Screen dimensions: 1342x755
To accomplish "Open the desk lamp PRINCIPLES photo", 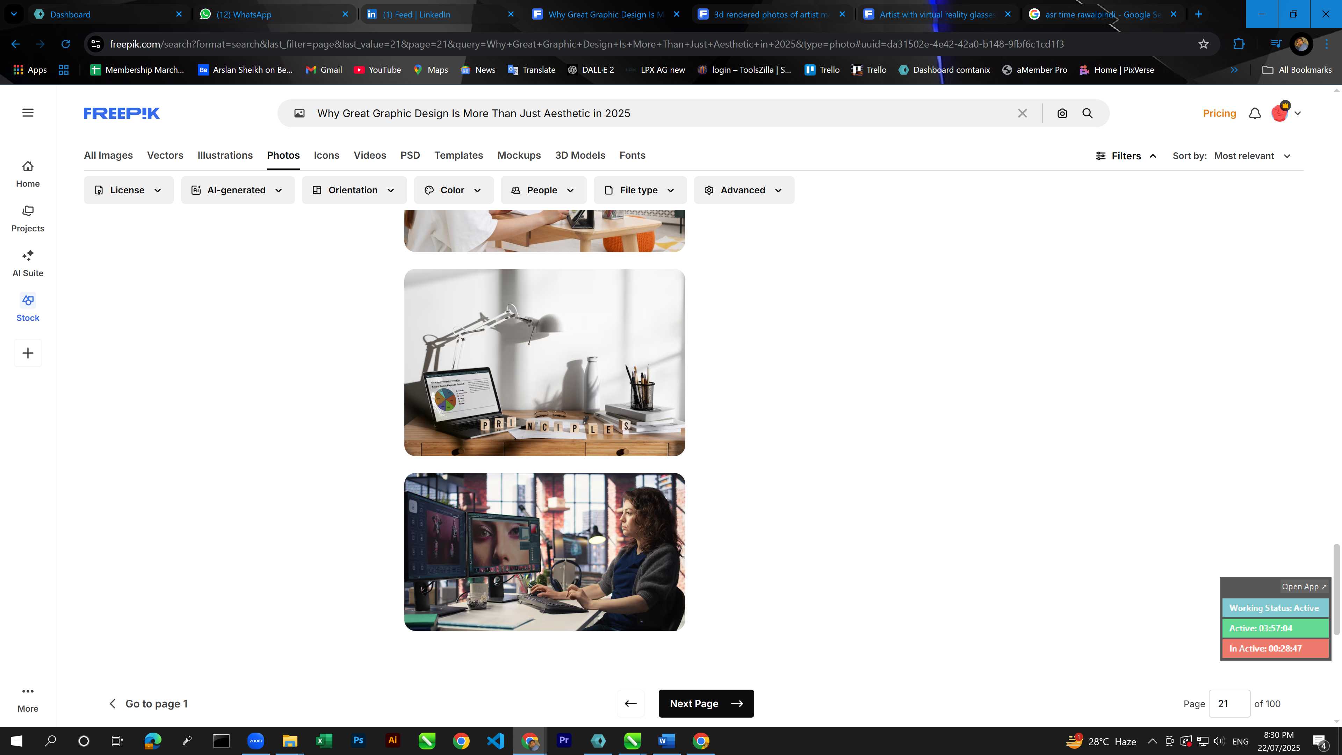I will click(544, 362).
